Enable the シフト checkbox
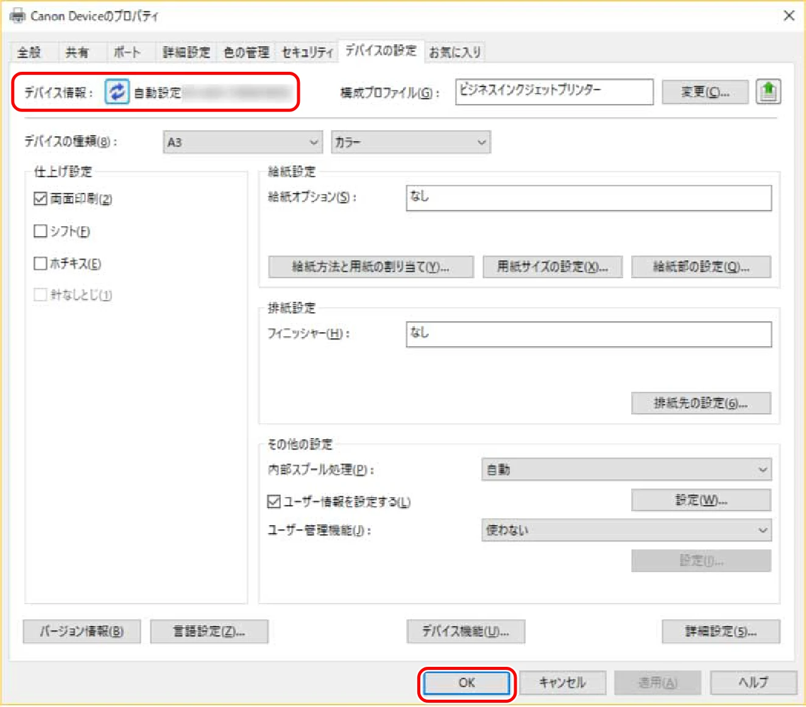The height and width of the screenshot is (707, 806). [41, 231]
